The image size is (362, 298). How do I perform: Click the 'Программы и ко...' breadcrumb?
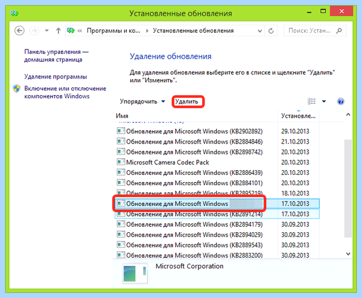[x=113, y=31]
